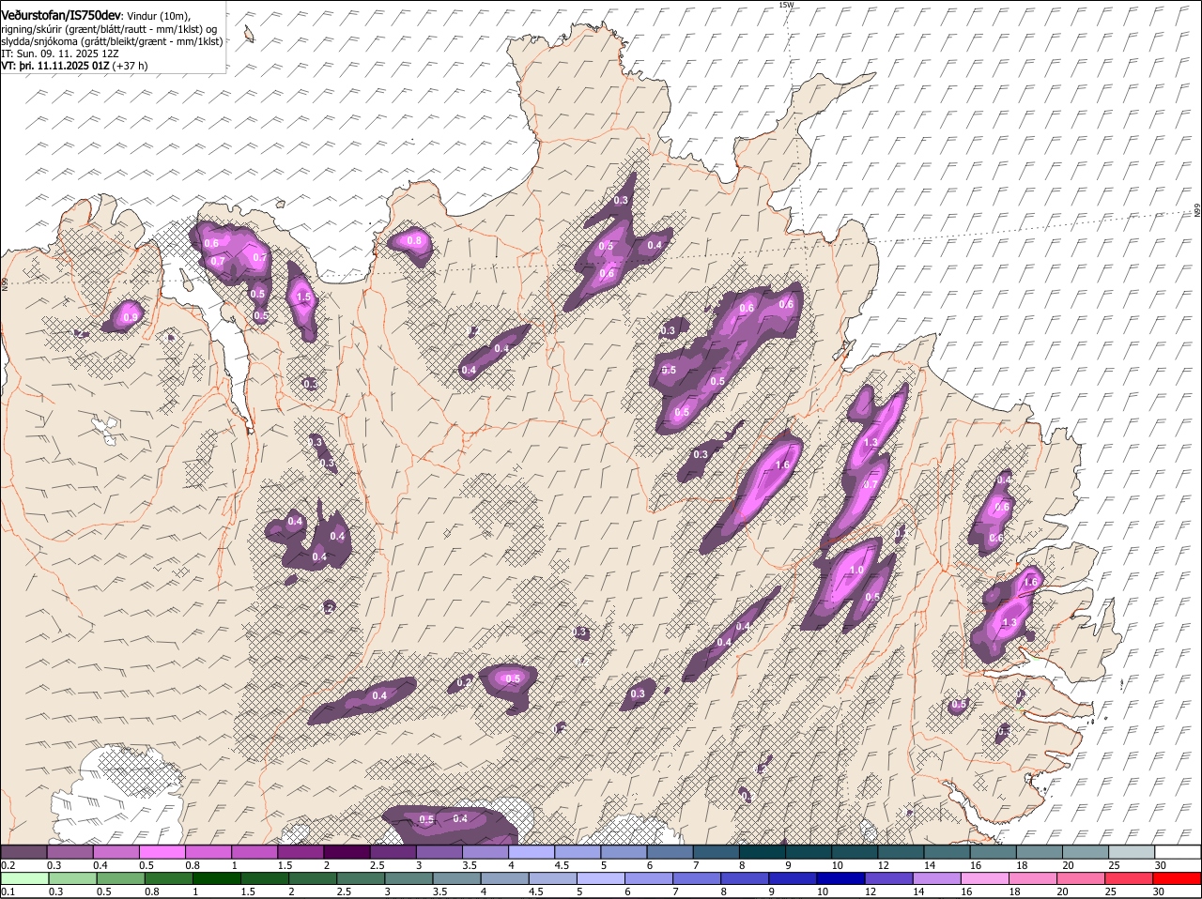The height and width of the screenshot is (899, 1202).
Task: Select the 1.5–2 swatch in the upper legend row
Action: [x=301, y=851]
